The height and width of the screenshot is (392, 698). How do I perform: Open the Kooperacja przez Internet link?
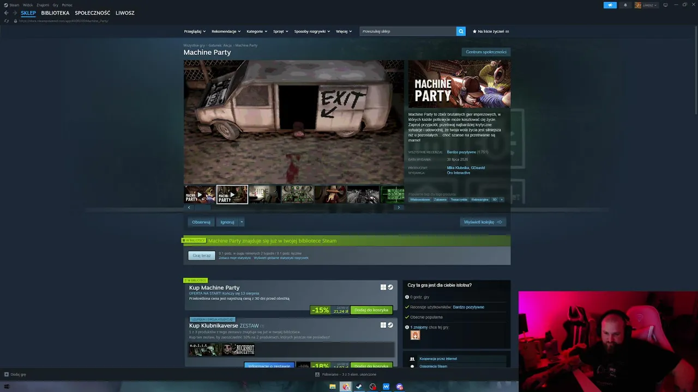[438, 359]
